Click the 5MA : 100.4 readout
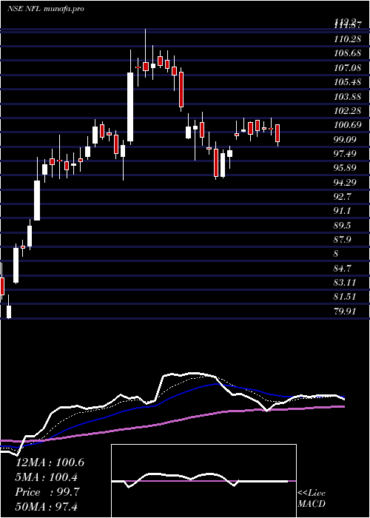 click(x=47, y=477)
